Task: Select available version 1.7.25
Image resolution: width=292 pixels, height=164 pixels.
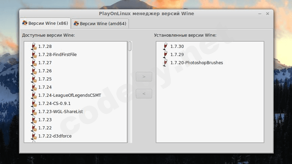Action: [45, 79]
